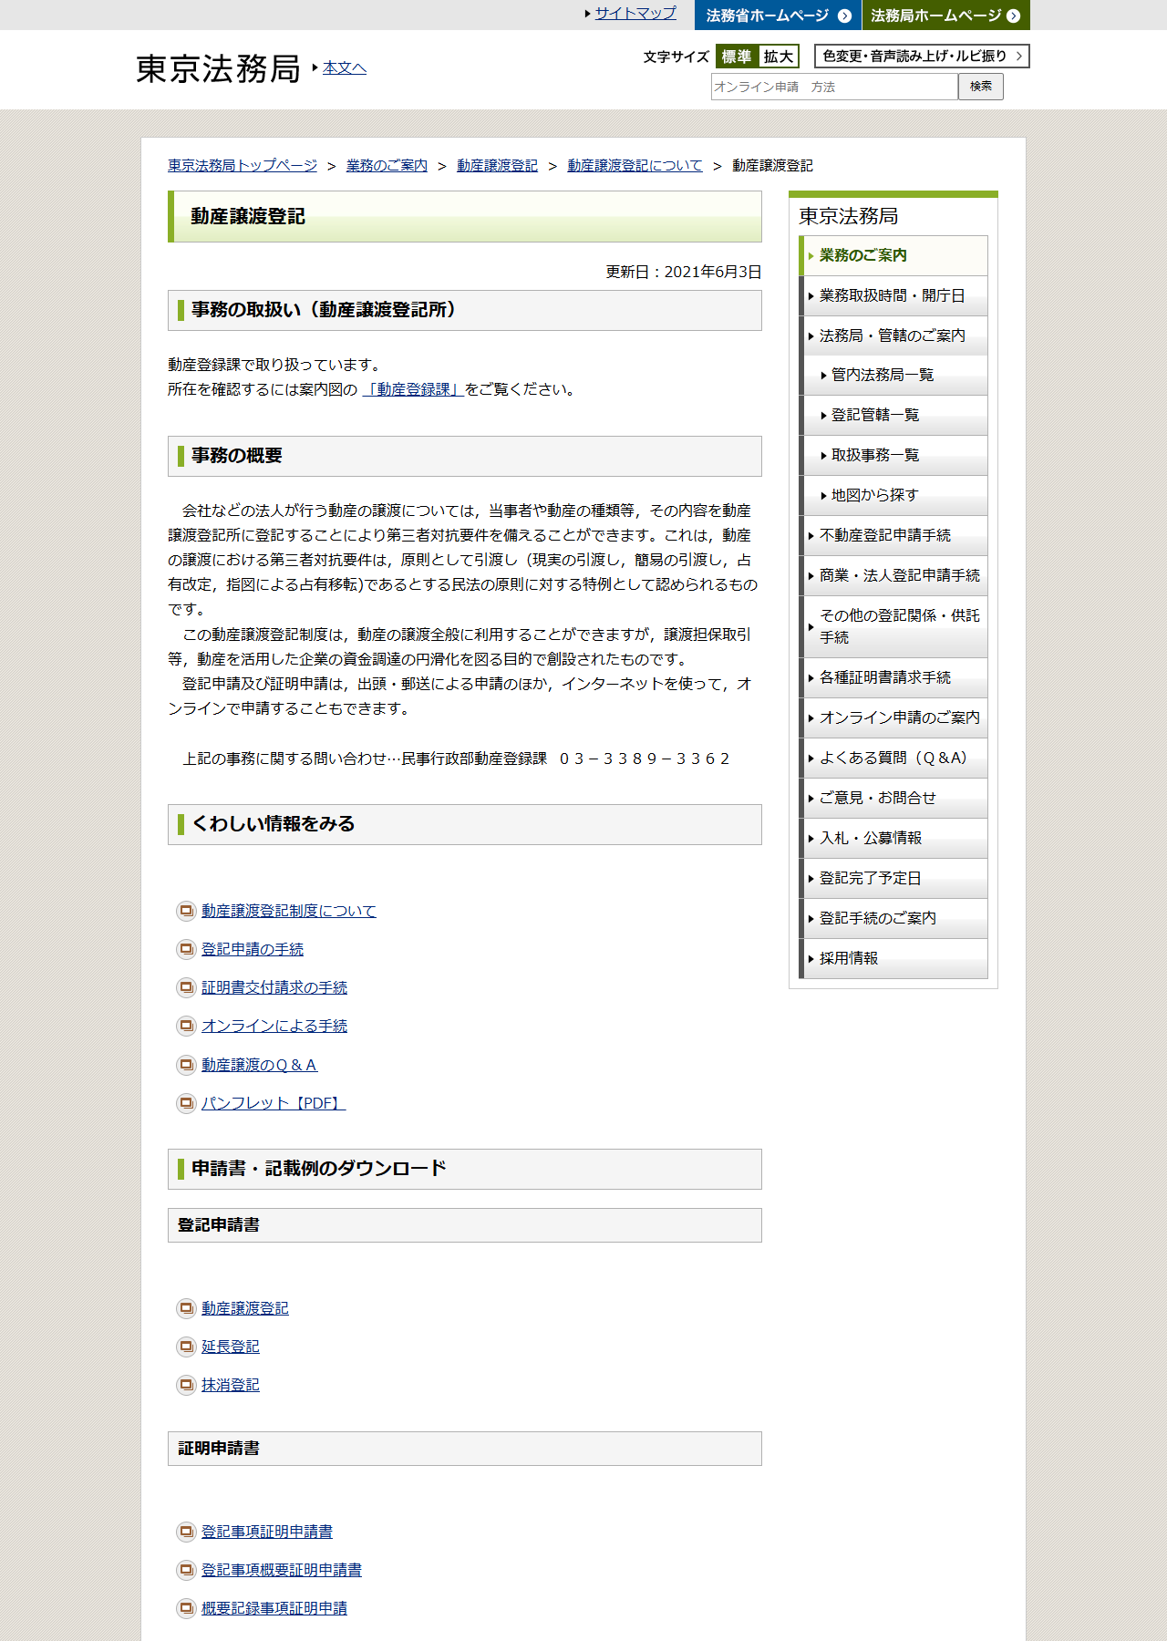
Task: Open 入札・公募情報 sidebar item
Action: (893, 838)
